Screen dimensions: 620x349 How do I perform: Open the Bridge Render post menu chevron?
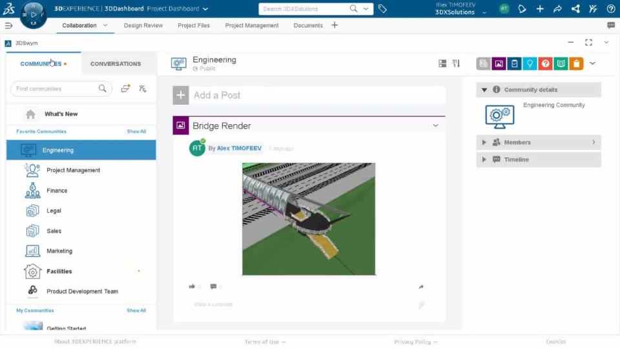(x=435, y=125)
